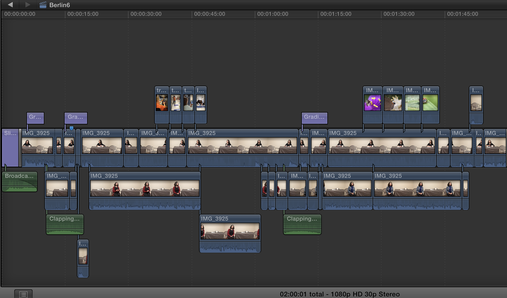Image resolution: width=507 pixels, height=298 pixels.
Task: Select the Gr... title clip
Action: pyautogui.click(x=35, y=118)
